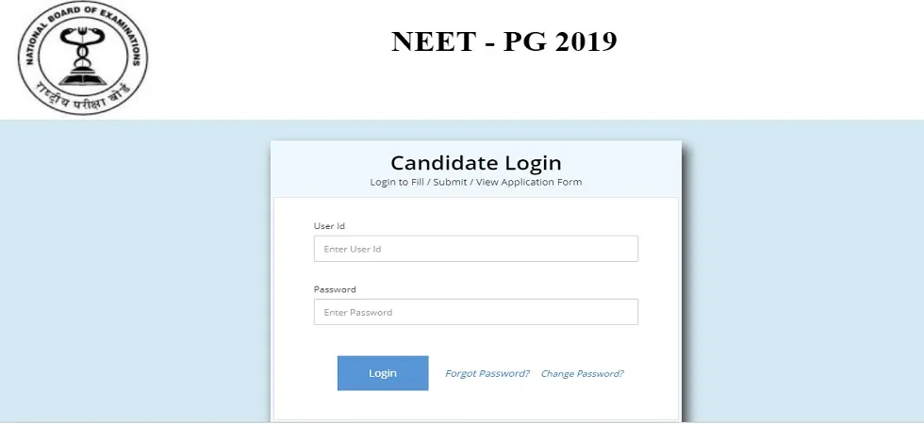Click the open book symbol in the logo
Viewport: 924px width, 424px height.
(83, 77)
